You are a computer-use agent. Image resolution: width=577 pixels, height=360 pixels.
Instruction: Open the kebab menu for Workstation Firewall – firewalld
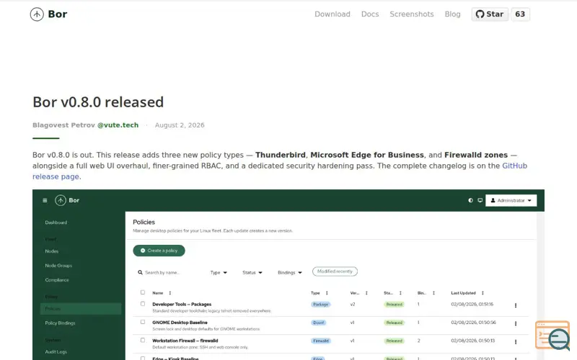pos(516,342)
